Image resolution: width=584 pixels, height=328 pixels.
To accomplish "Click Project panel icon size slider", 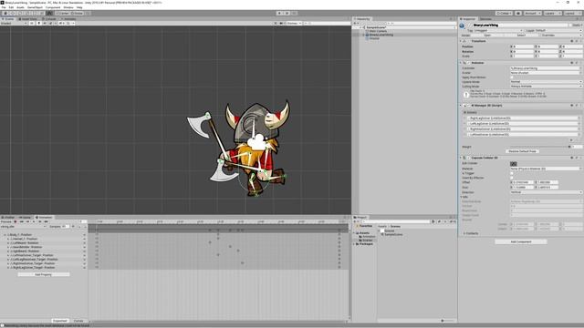I will (x=443, y=321).
